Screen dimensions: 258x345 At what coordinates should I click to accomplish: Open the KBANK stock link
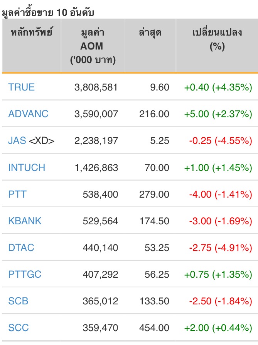pos(25,221)
